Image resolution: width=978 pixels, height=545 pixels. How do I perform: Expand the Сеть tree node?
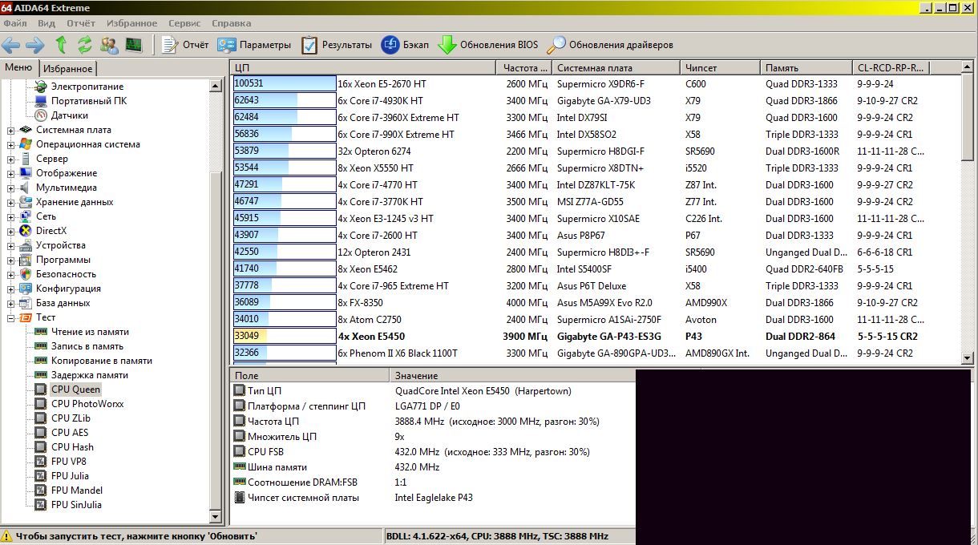(x=10, y=216)
